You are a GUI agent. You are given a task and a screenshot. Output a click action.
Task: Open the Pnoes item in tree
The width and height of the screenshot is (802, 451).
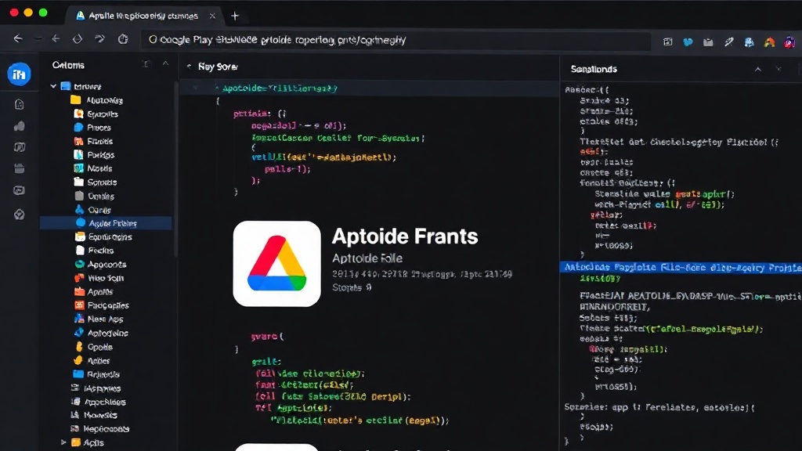99,128
